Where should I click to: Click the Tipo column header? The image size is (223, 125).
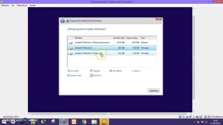(148, 38)
